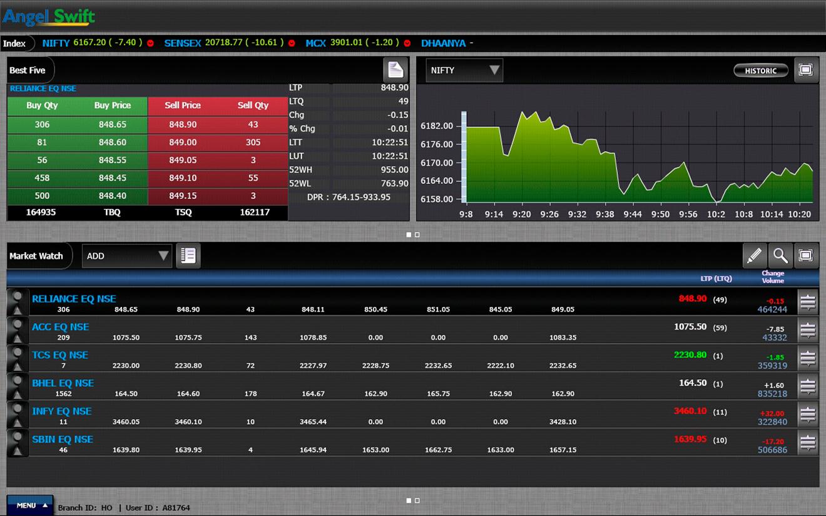The image size is (826, 516).
Task: Click the LTP (LTQ) column header
Action: pos(716,278)
